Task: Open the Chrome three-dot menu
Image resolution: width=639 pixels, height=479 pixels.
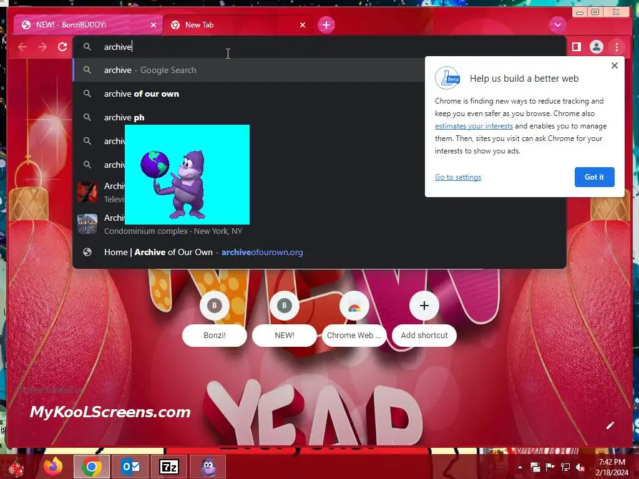Action: tap(617, 47)
